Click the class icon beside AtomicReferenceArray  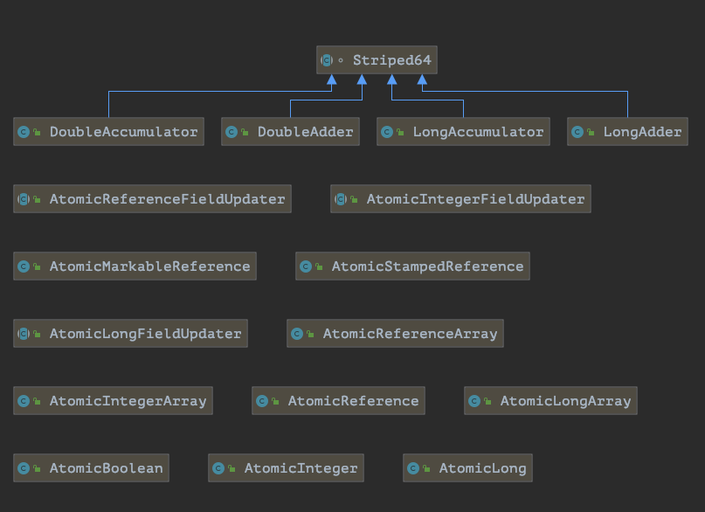[297, 334]
